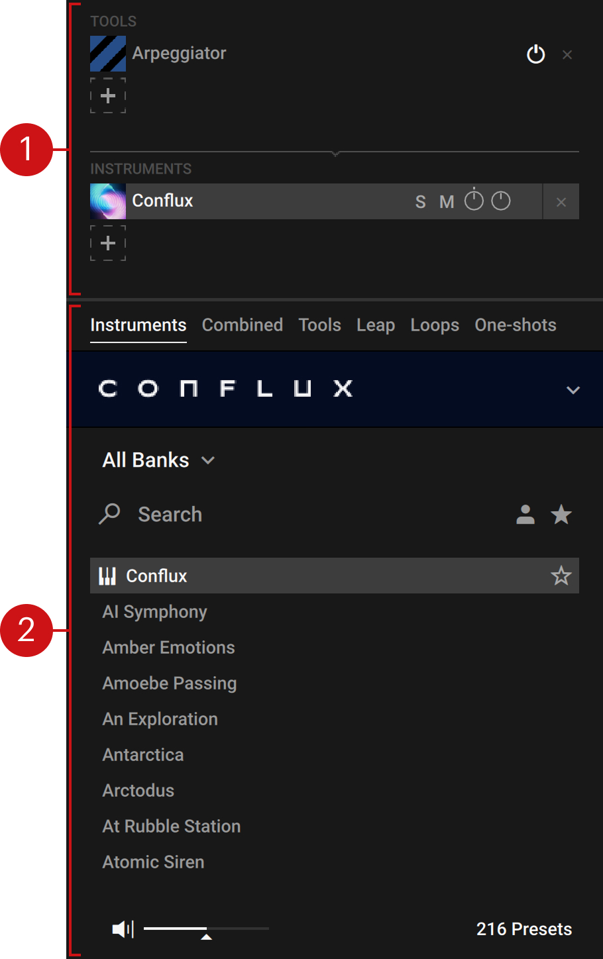Image resolution: width=603 pixels, height=959 pixels.
Task: Remove the Conflux instrument
Action: [561, 202]
